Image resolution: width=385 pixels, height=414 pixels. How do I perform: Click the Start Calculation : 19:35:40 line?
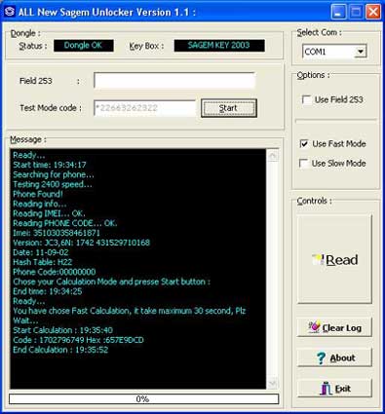pos(62,330)
